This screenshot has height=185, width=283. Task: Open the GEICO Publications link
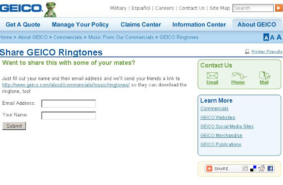click(x=221, y=144)
